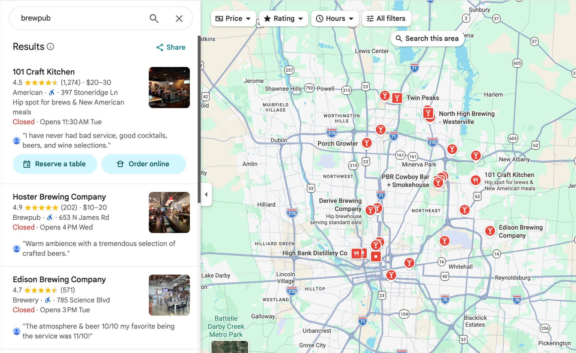This screenshot has width=576, height=353.
Task: Reserve a table at 101 Craft Kitchen
Action: (x=55, y=164)
